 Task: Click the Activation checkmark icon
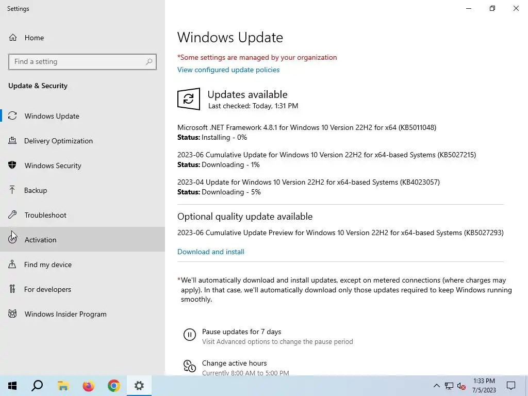tap(12, 239)
